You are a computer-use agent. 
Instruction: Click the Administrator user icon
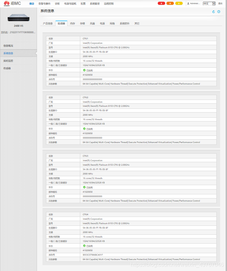188,3
